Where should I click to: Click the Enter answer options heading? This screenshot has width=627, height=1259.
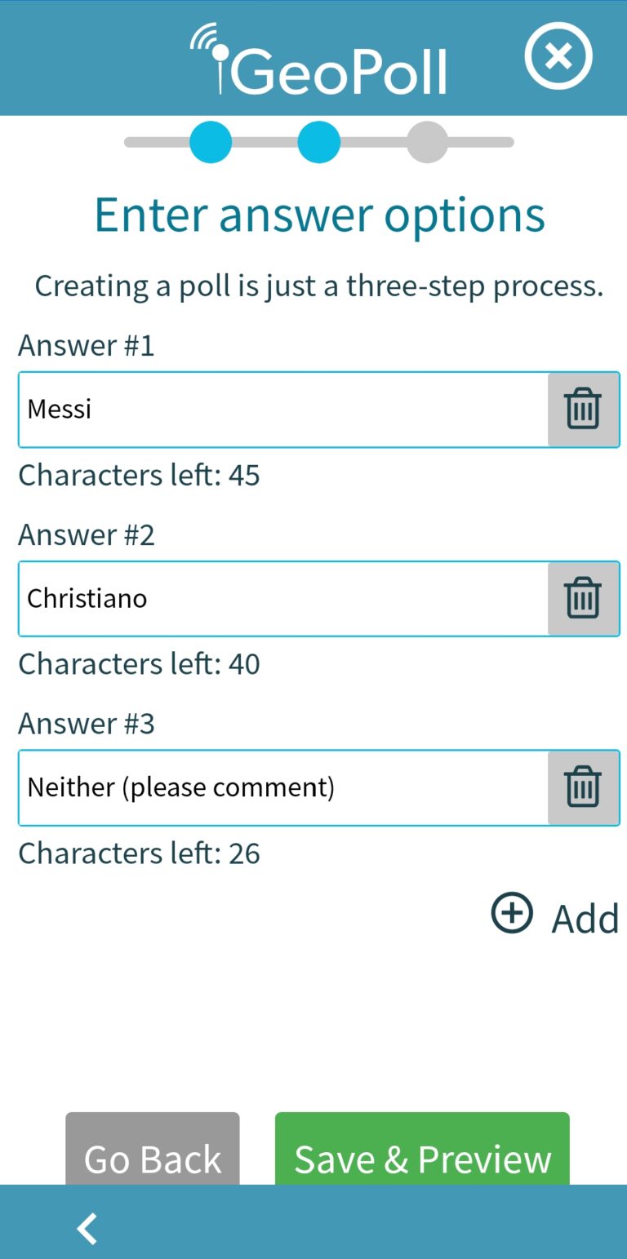319,215
